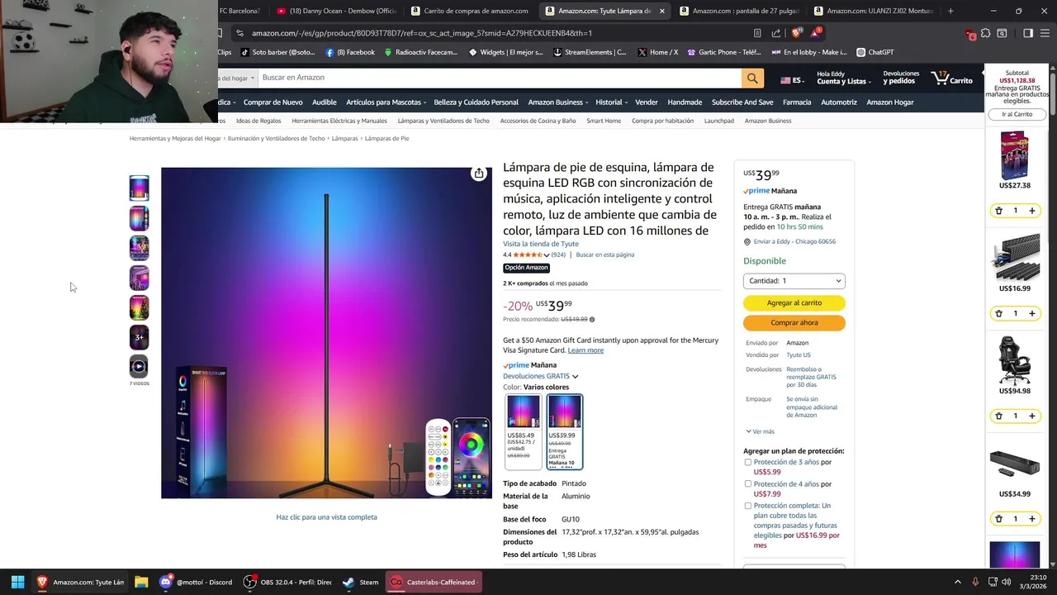The width and height of the screenshot is (1057, 595).
Task: Increase quantity of the US$16.99 item
Action: 1031,313
